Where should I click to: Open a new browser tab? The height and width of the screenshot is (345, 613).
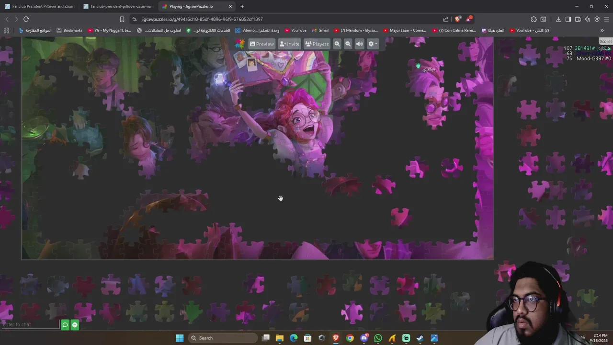(242, 6)
